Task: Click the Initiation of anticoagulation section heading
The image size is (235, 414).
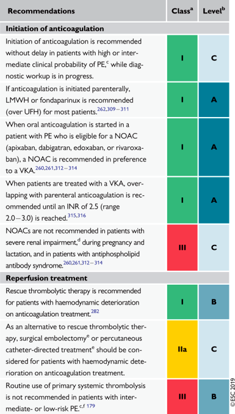Action: (55, 29)
